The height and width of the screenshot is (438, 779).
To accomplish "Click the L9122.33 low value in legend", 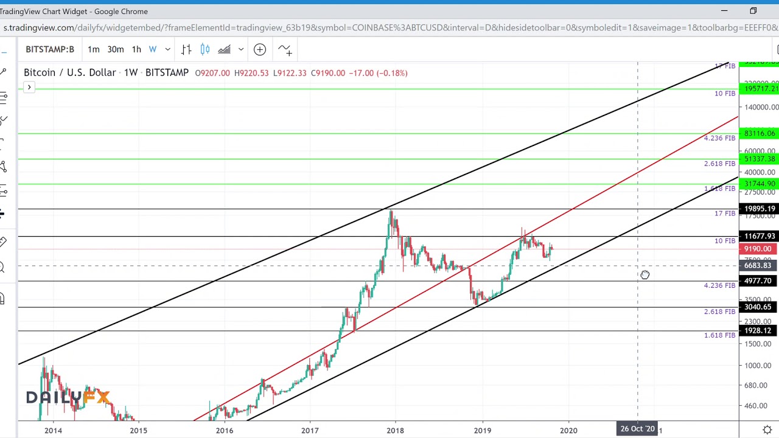I will (x=290, y=73).
